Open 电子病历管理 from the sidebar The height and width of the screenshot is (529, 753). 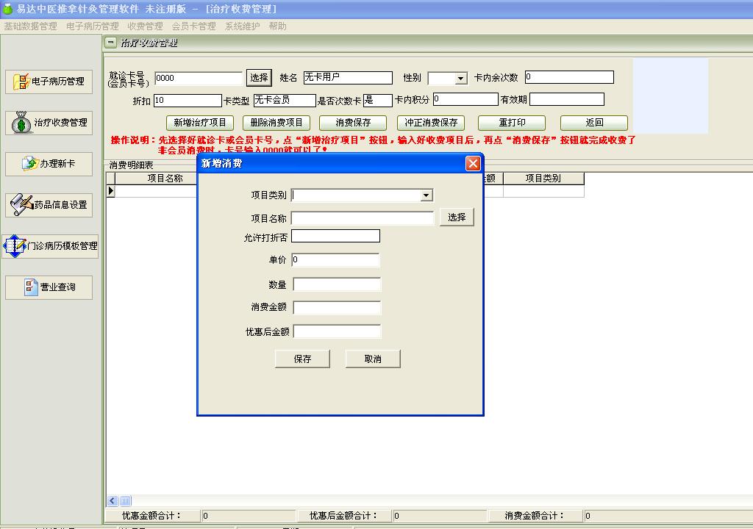[49, 82]
